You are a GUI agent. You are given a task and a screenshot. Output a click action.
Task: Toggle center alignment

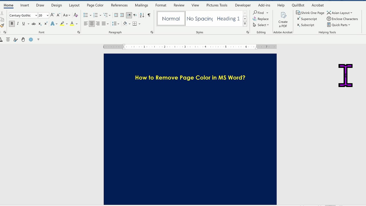tap(92, 24)
